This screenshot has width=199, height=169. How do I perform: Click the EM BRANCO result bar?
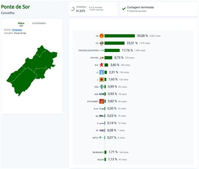point(105,152)
